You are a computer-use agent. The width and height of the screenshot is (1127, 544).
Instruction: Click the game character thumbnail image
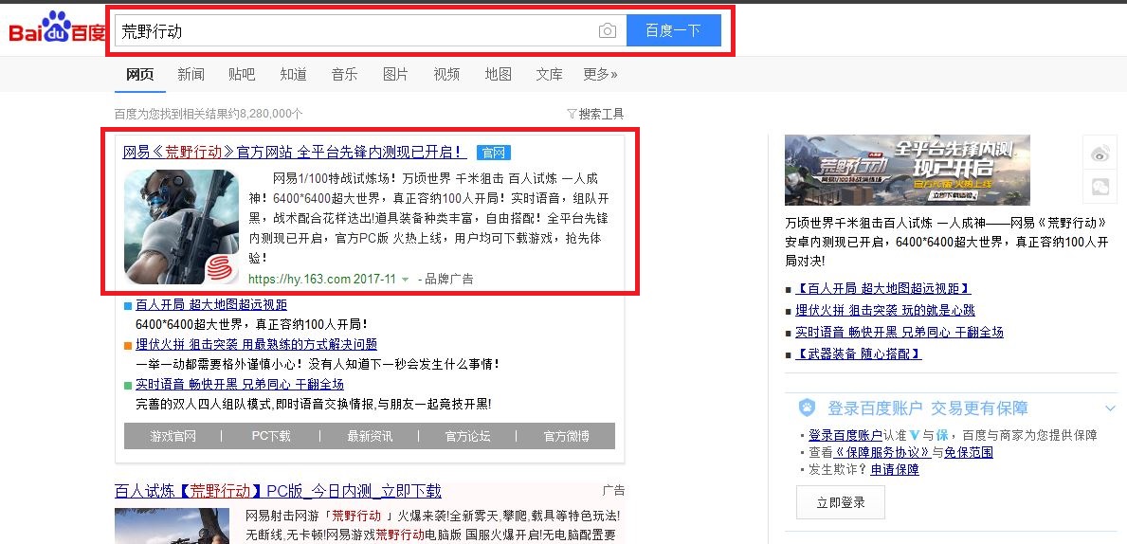(x=181, y=227)
